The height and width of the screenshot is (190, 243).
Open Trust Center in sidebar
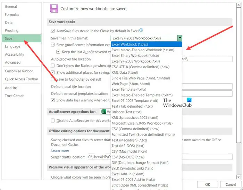[x=22, y=96]
